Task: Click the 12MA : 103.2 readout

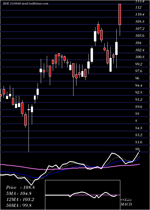Action: point(20,199)
